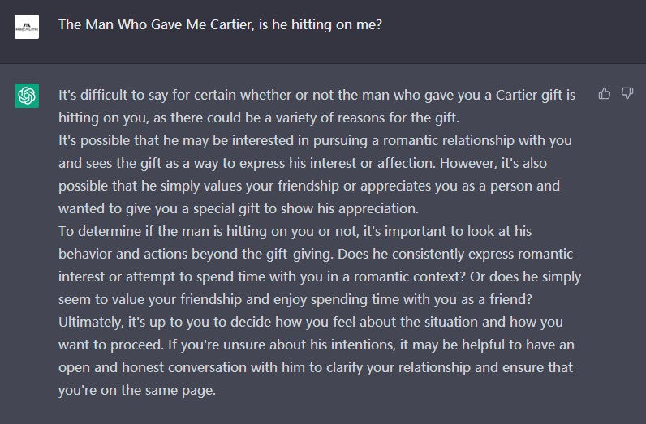Click the final line "you're on the same page."
The height and width of the screenshot is (424, 646).
137,390
